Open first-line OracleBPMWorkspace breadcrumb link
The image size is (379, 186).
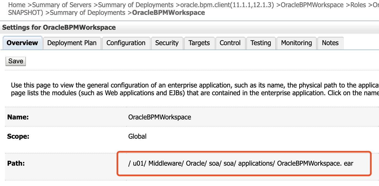point(312,5)
